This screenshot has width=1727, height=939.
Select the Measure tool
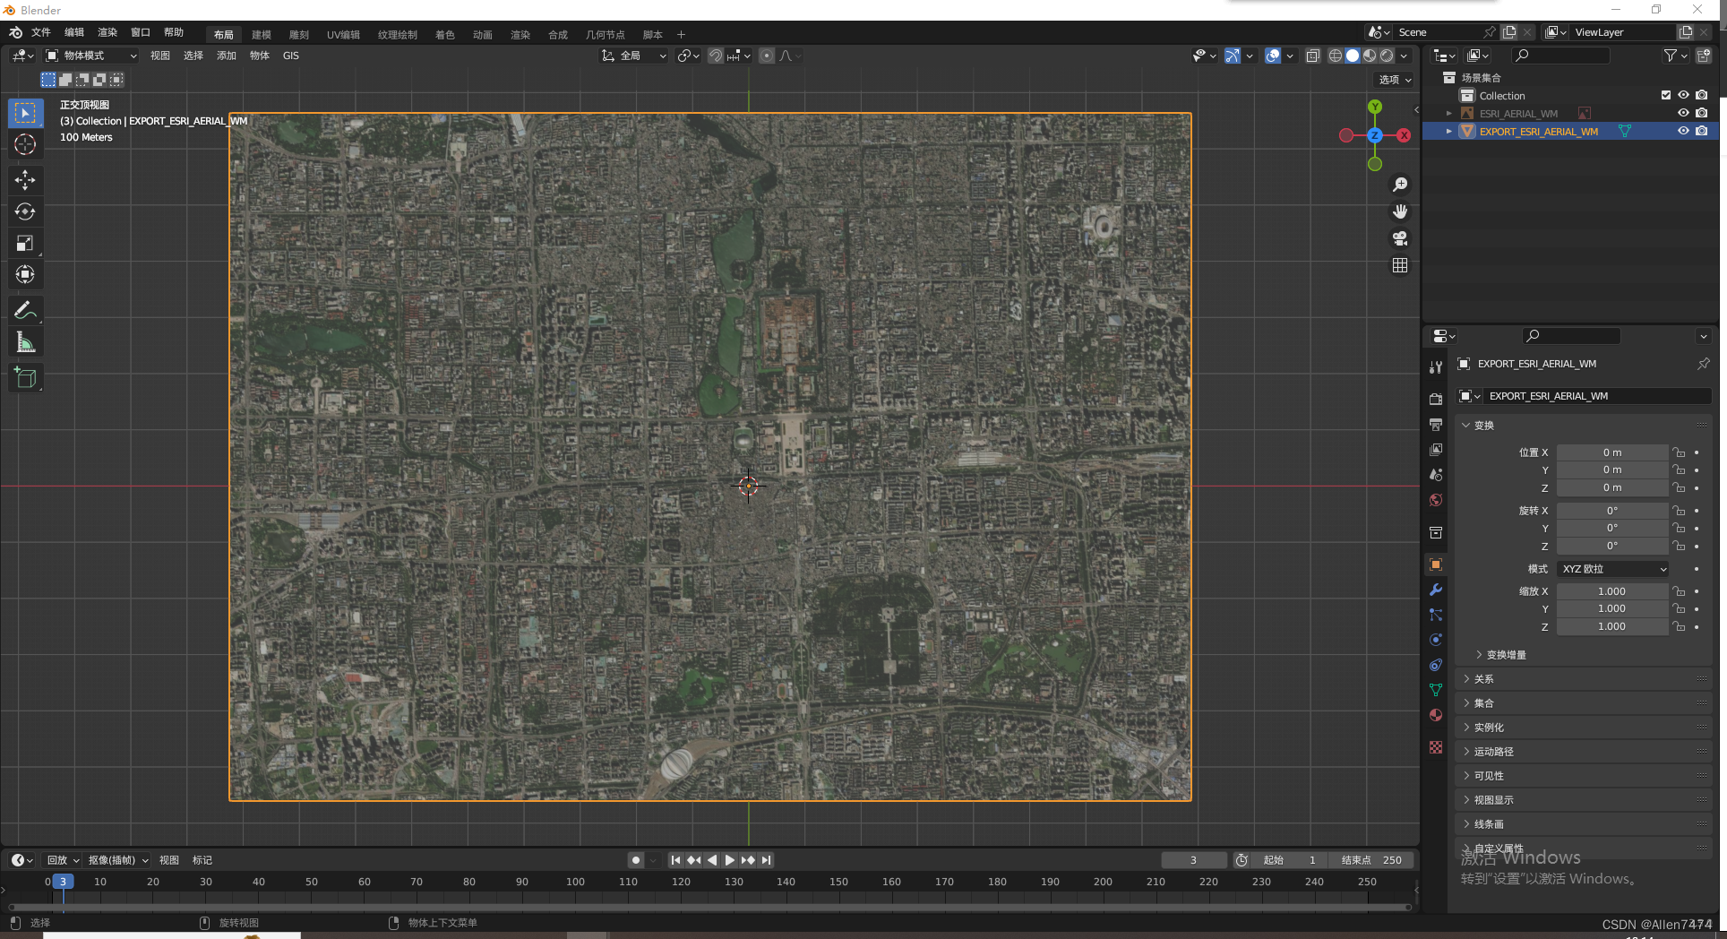(x=25, y=342)
